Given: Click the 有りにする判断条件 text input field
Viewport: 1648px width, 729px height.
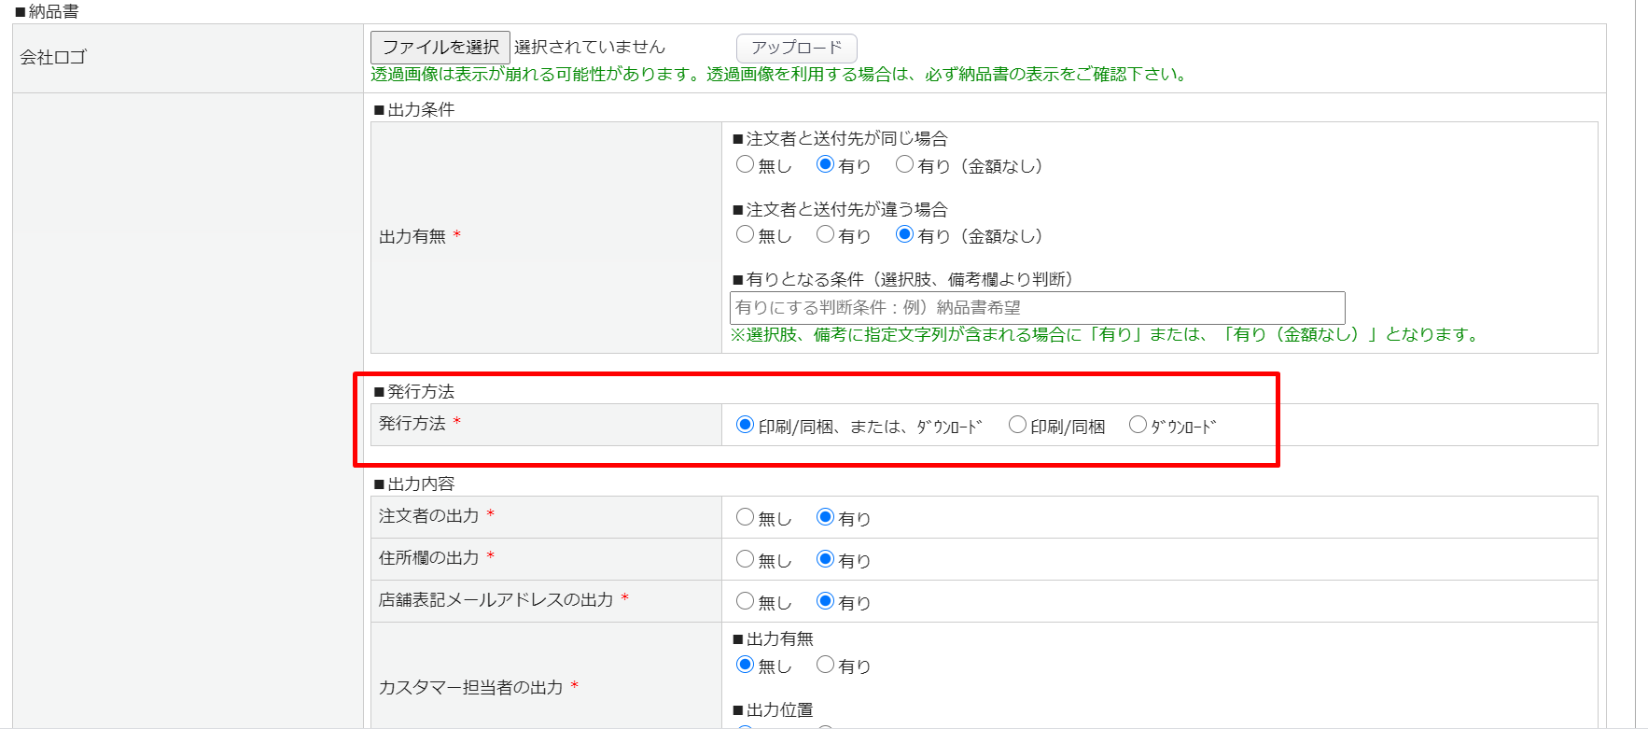Looking at the screenshot, I should 1036,308.
